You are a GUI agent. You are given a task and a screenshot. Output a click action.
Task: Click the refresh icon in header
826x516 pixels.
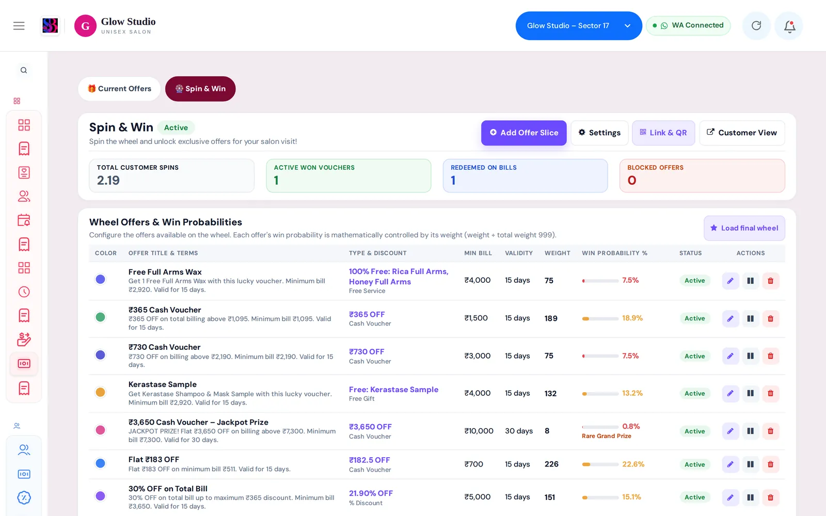click(756, 26)
